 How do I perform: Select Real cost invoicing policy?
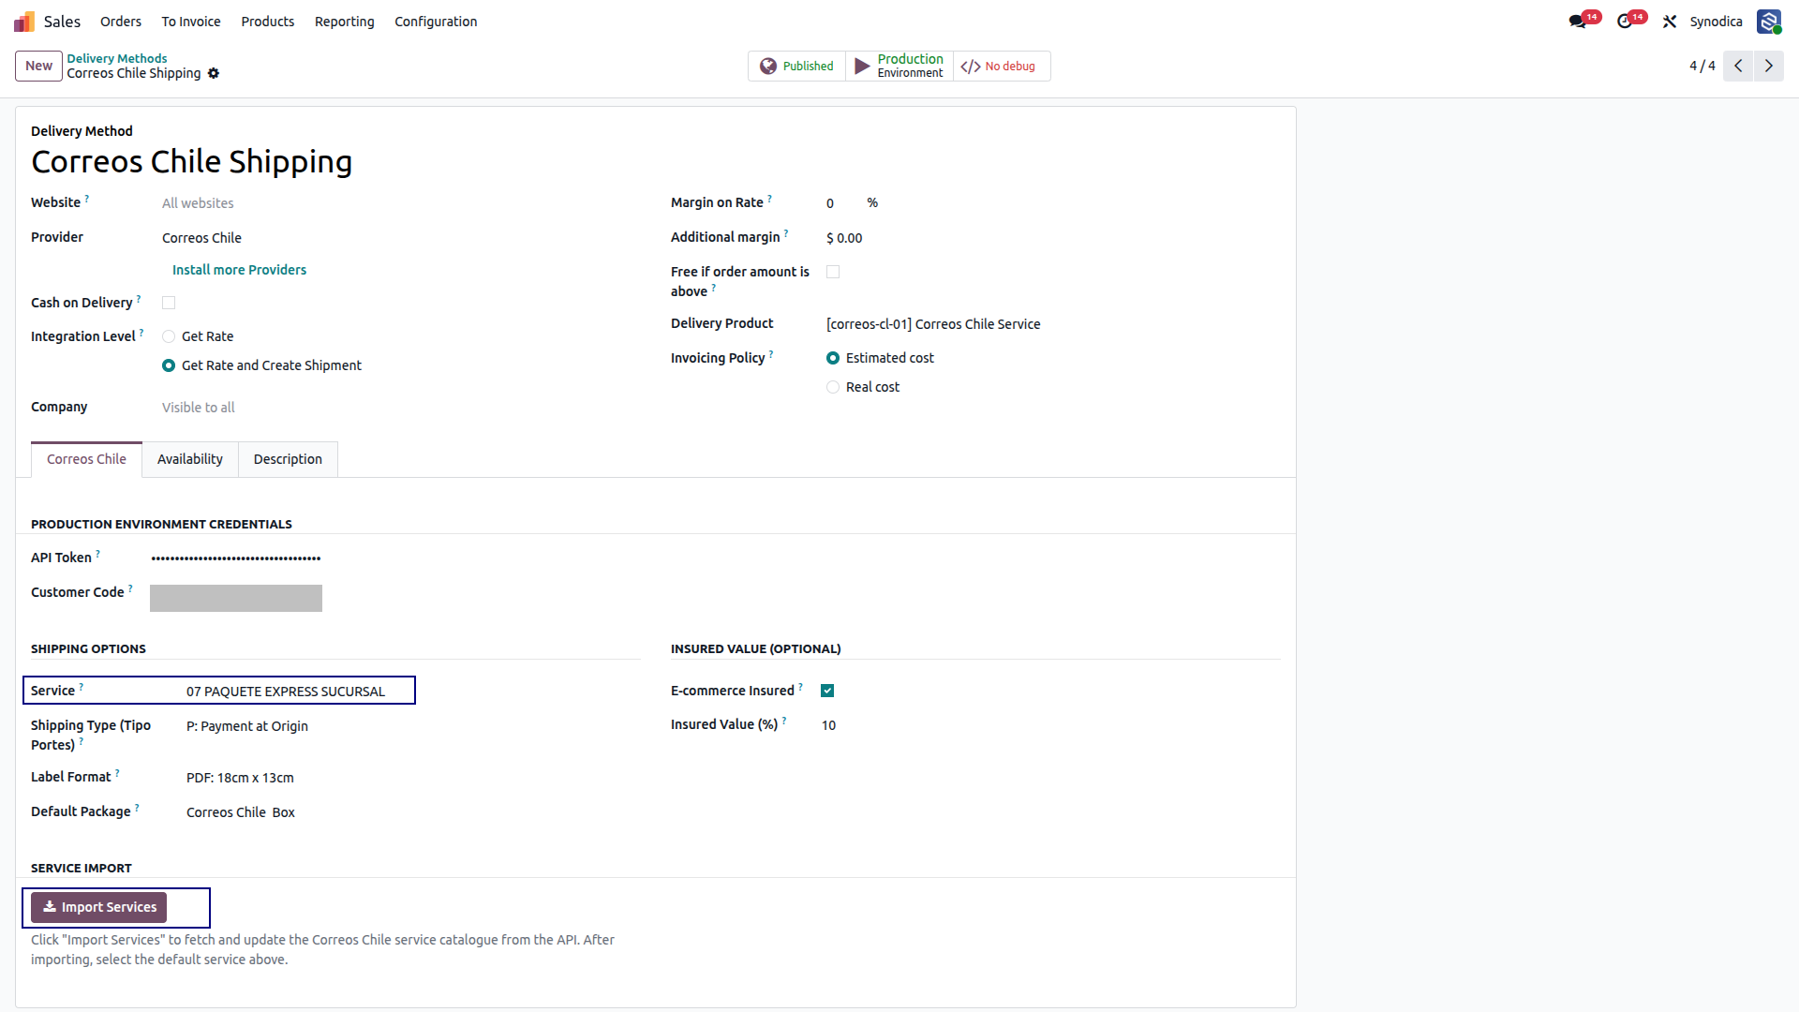pos(833,387)
